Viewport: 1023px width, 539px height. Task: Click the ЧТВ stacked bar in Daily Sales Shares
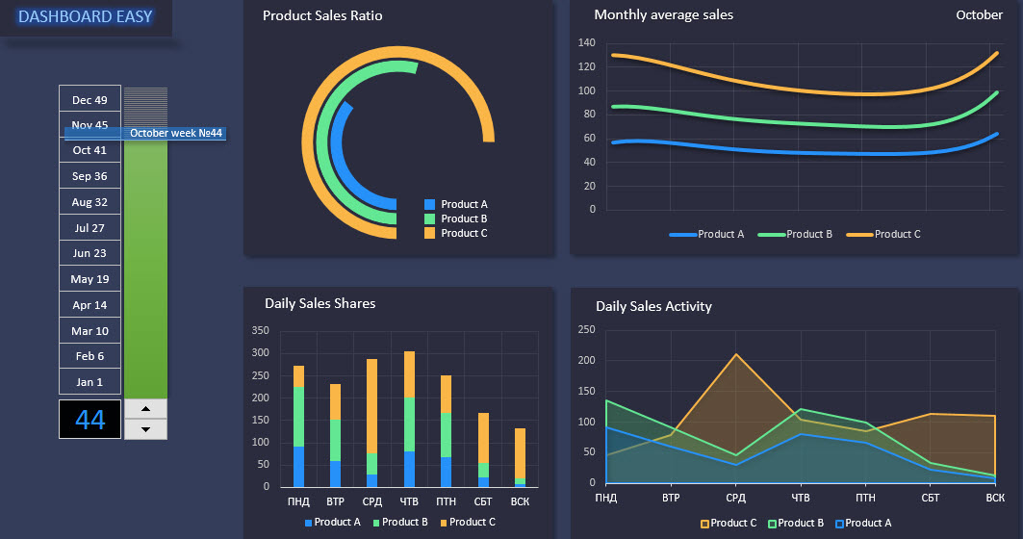click(x=409, y=419)
